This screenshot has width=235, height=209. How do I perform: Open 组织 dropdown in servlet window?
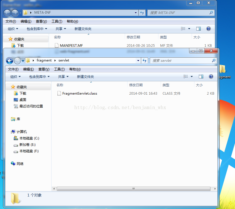coord(15,77)
